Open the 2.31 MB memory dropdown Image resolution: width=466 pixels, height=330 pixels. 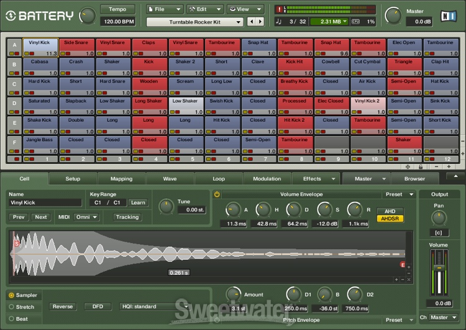click(x=329, y=21)
